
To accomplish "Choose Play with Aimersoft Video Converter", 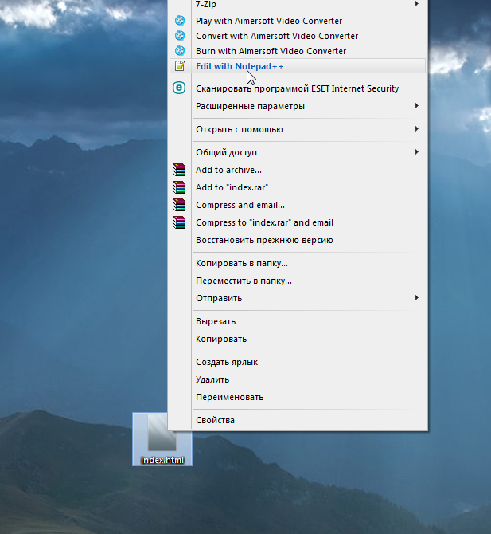I will 298,21.
